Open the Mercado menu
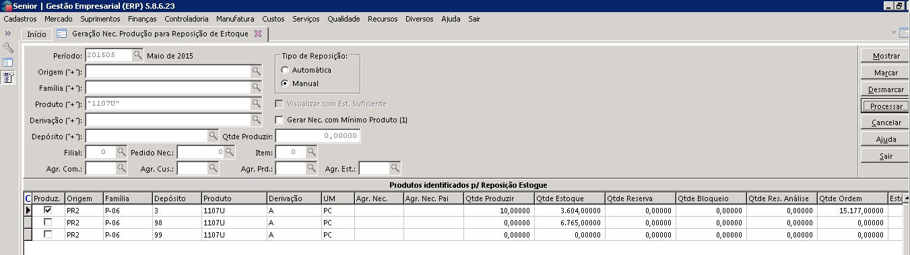 point(58,19)
